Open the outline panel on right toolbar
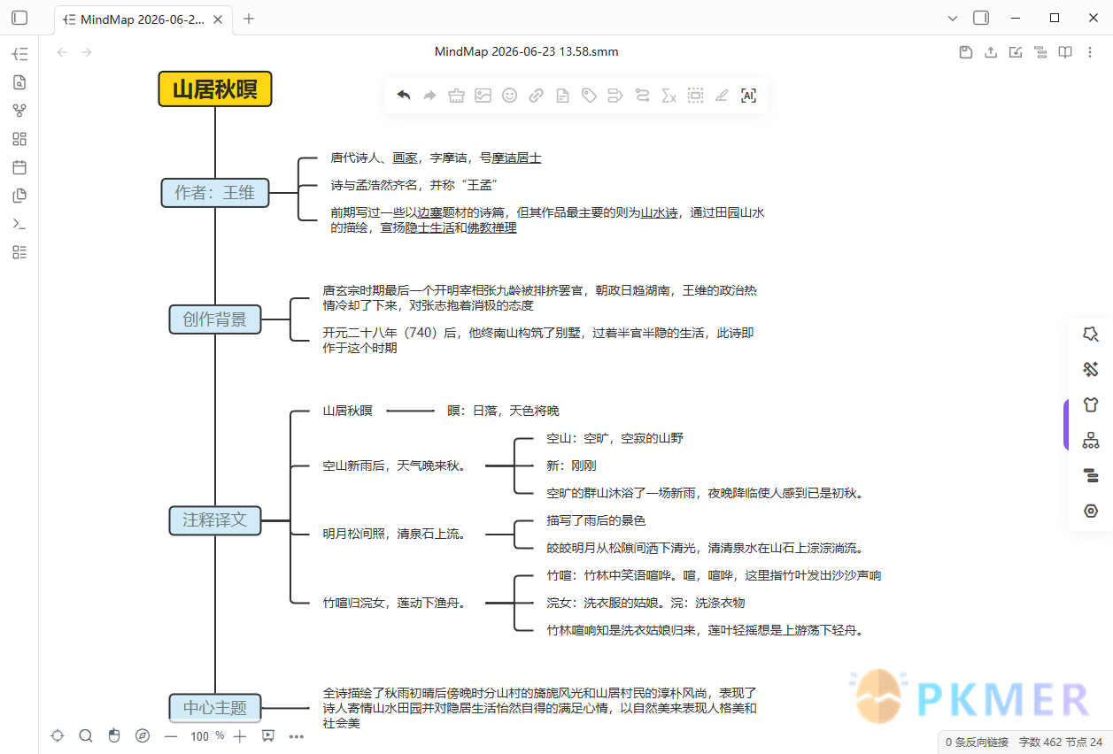Screen dimensions: 1113x754 pos(1091,476)
